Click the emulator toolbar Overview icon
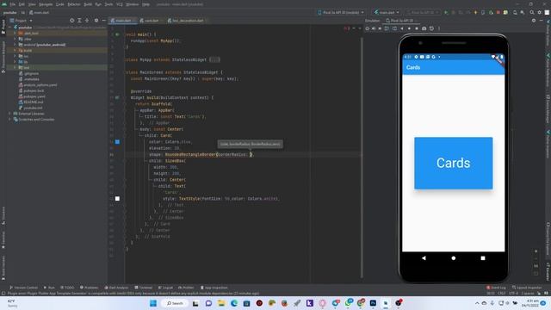Viewport: 551px width, 310px height. pos(417,28)
